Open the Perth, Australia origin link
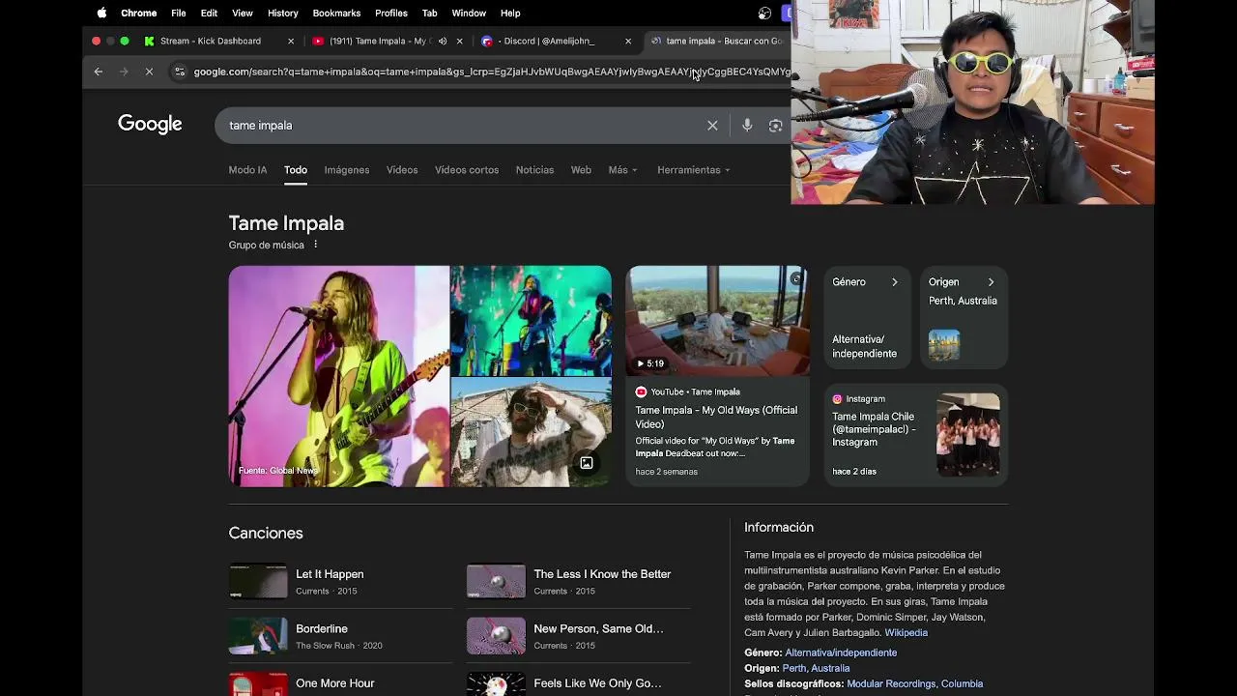The width and height of the screenshot is (1237, 696). [x=816, y=668]
